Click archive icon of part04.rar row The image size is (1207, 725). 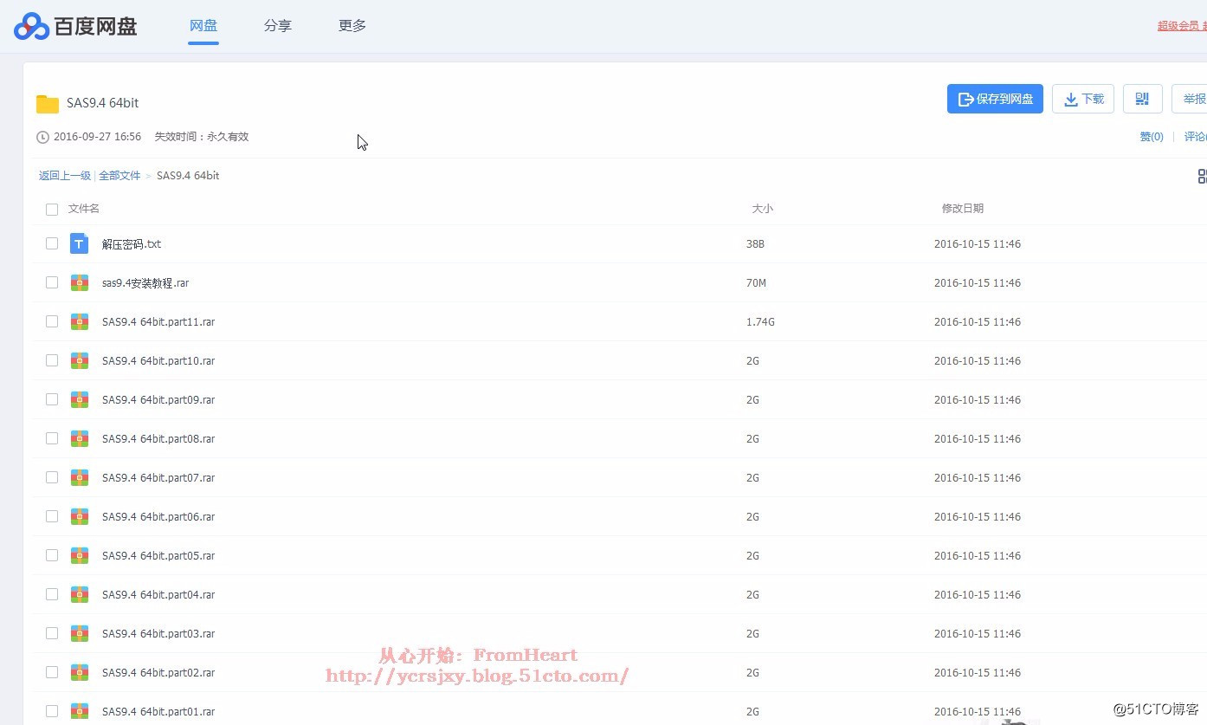(80, 594)
